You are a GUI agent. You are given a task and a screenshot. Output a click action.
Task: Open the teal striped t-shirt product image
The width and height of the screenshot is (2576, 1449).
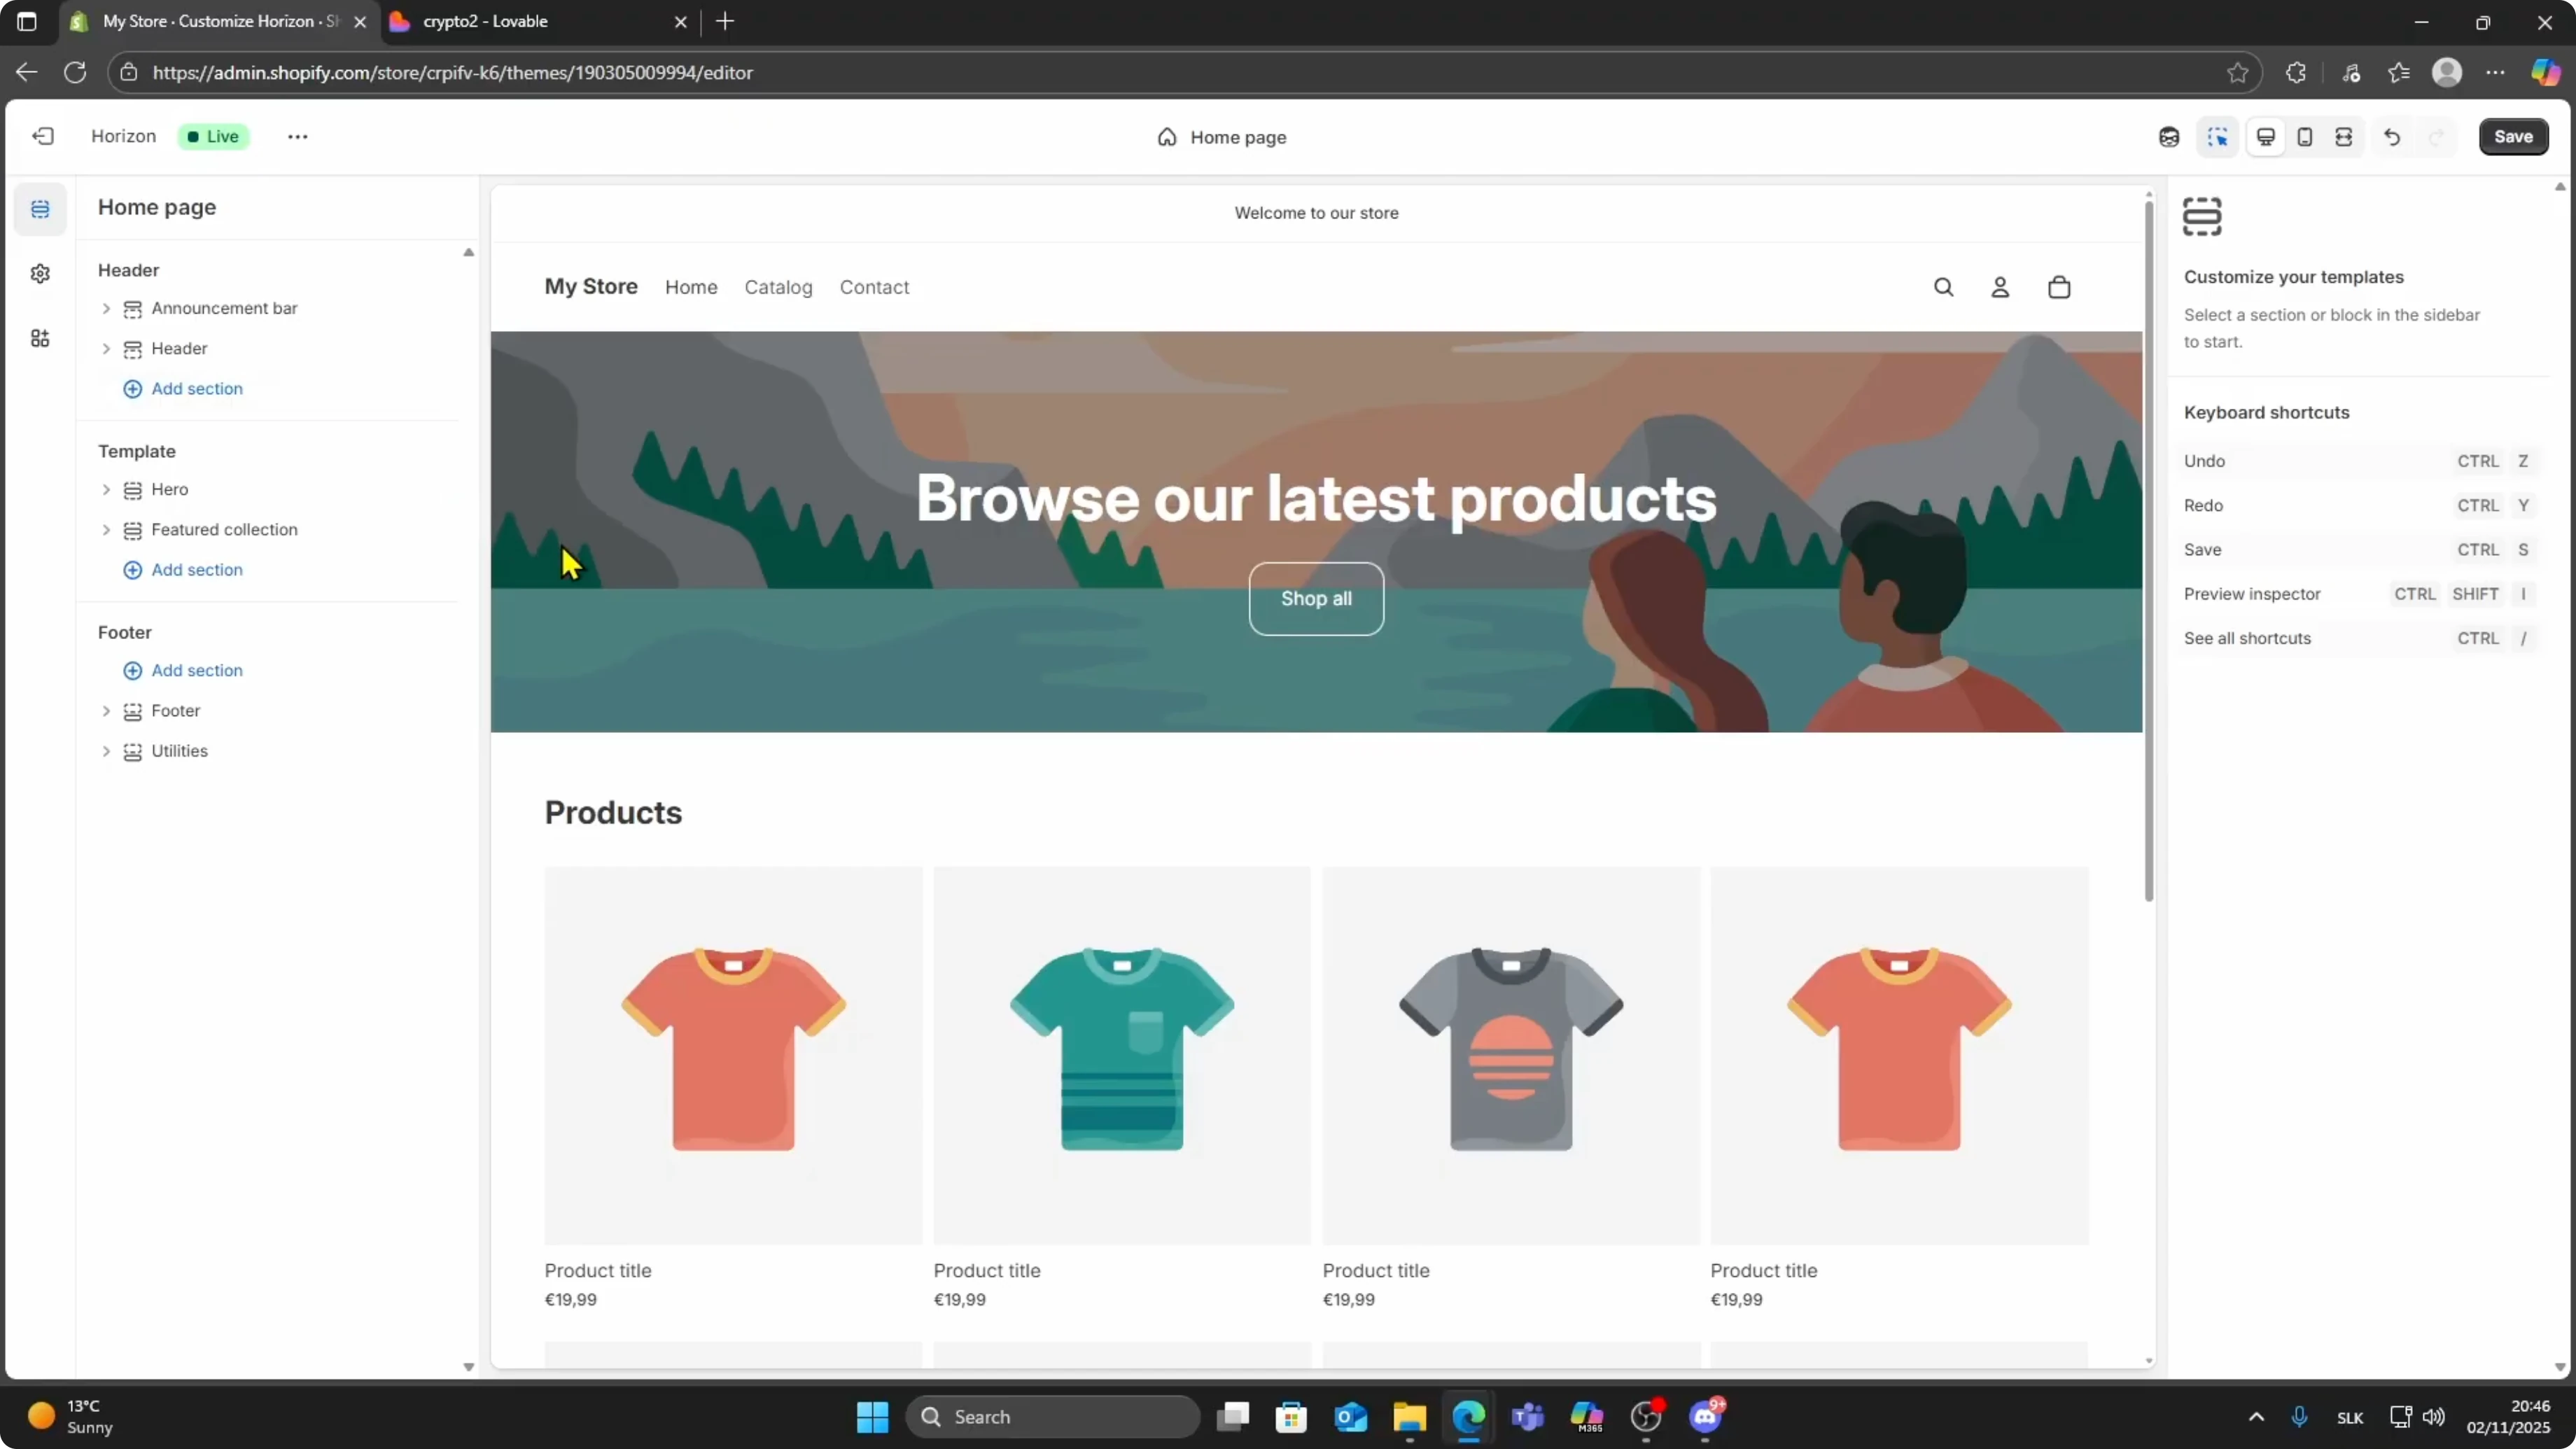1122,1055
